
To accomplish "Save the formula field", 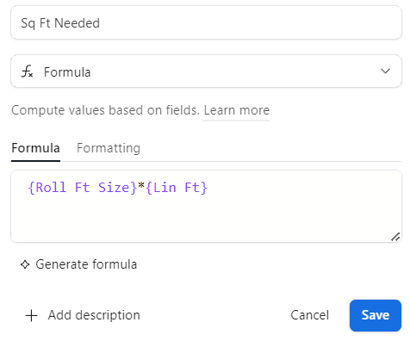I will 376,315.
